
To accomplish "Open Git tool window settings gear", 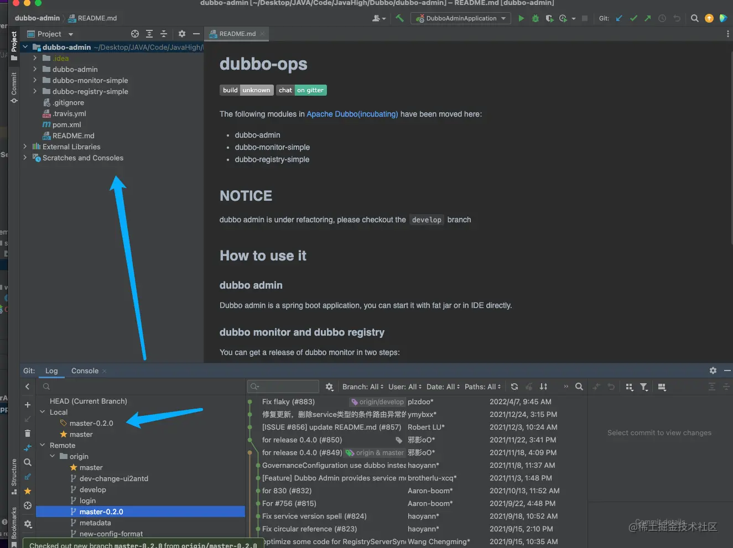I will 713,370.
